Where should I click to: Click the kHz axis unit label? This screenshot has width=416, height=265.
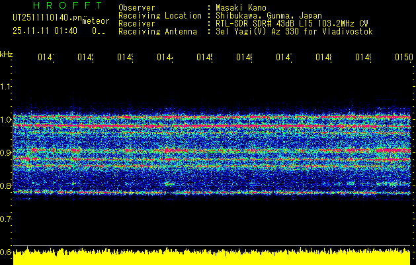click(6, 53)
